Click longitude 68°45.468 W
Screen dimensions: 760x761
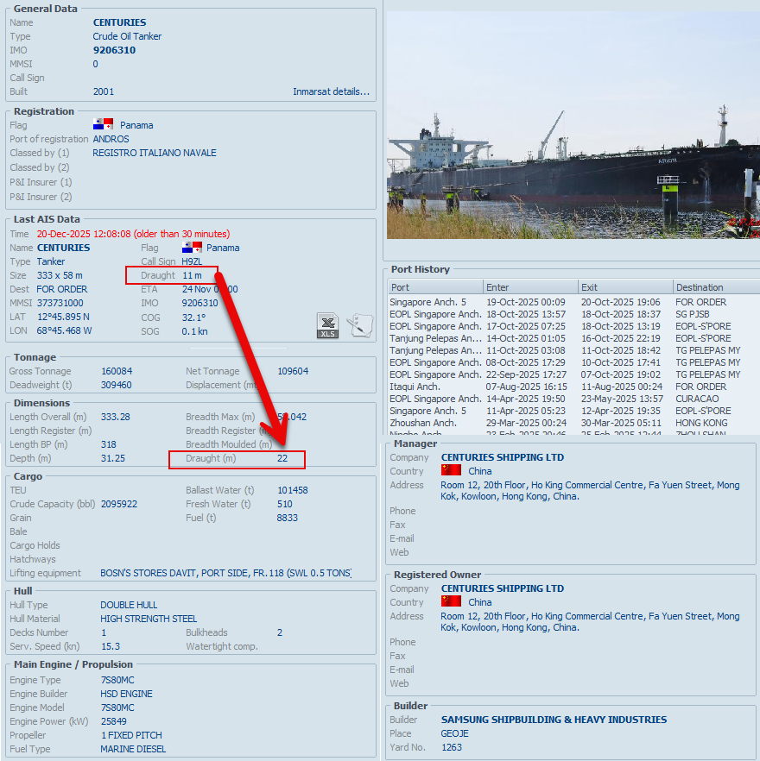(x=64, y=330)
